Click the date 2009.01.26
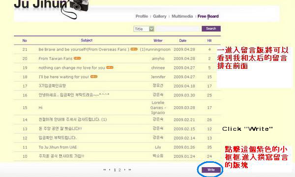295x177 pixels. pos(184,147)
